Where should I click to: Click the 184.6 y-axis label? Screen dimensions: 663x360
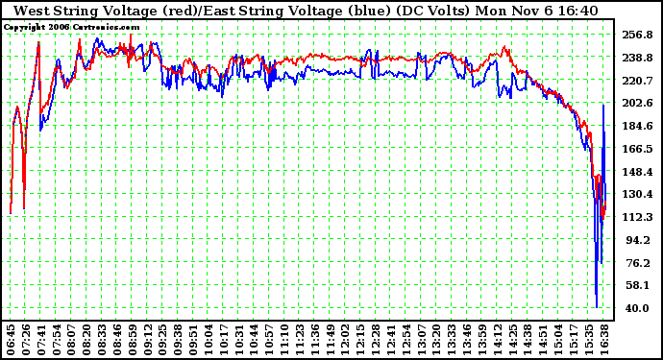click(637, 126)
